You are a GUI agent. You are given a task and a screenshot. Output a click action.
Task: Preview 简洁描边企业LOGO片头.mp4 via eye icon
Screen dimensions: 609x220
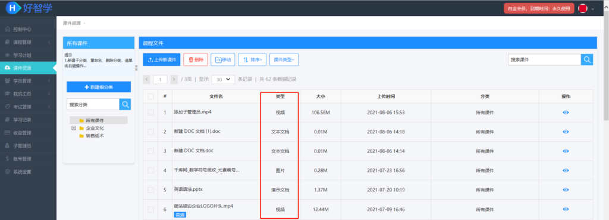click(x=566, y=209)
